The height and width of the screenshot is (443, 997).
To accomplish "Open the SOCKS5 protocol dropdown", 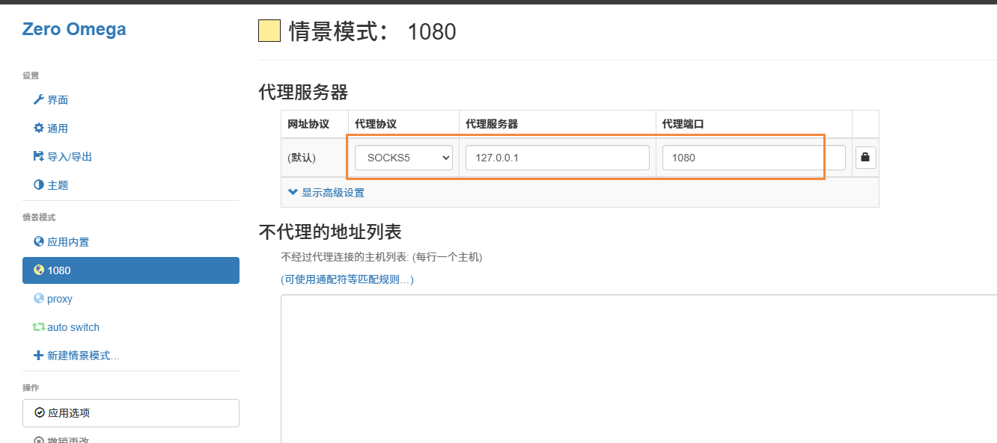I will 403,158.
